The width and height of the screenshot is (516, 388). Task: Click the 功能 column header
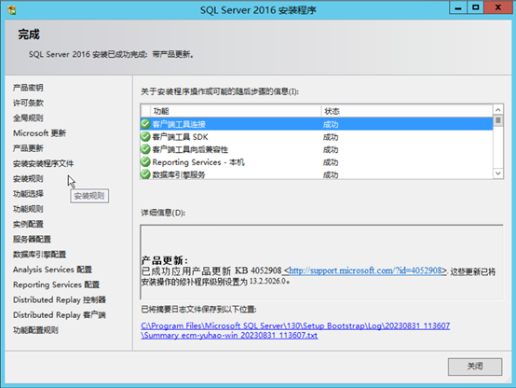[x=236, y=111]
